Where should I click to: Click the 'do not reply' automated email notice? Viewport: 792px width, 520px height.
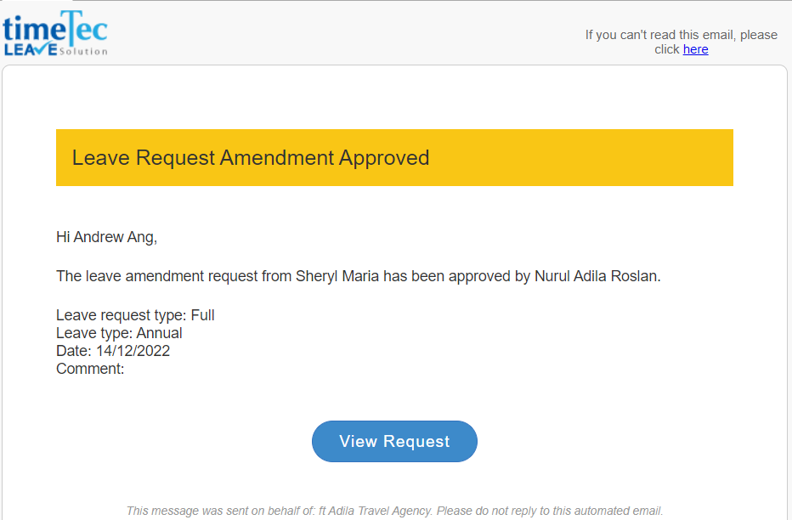coord(550,511)
